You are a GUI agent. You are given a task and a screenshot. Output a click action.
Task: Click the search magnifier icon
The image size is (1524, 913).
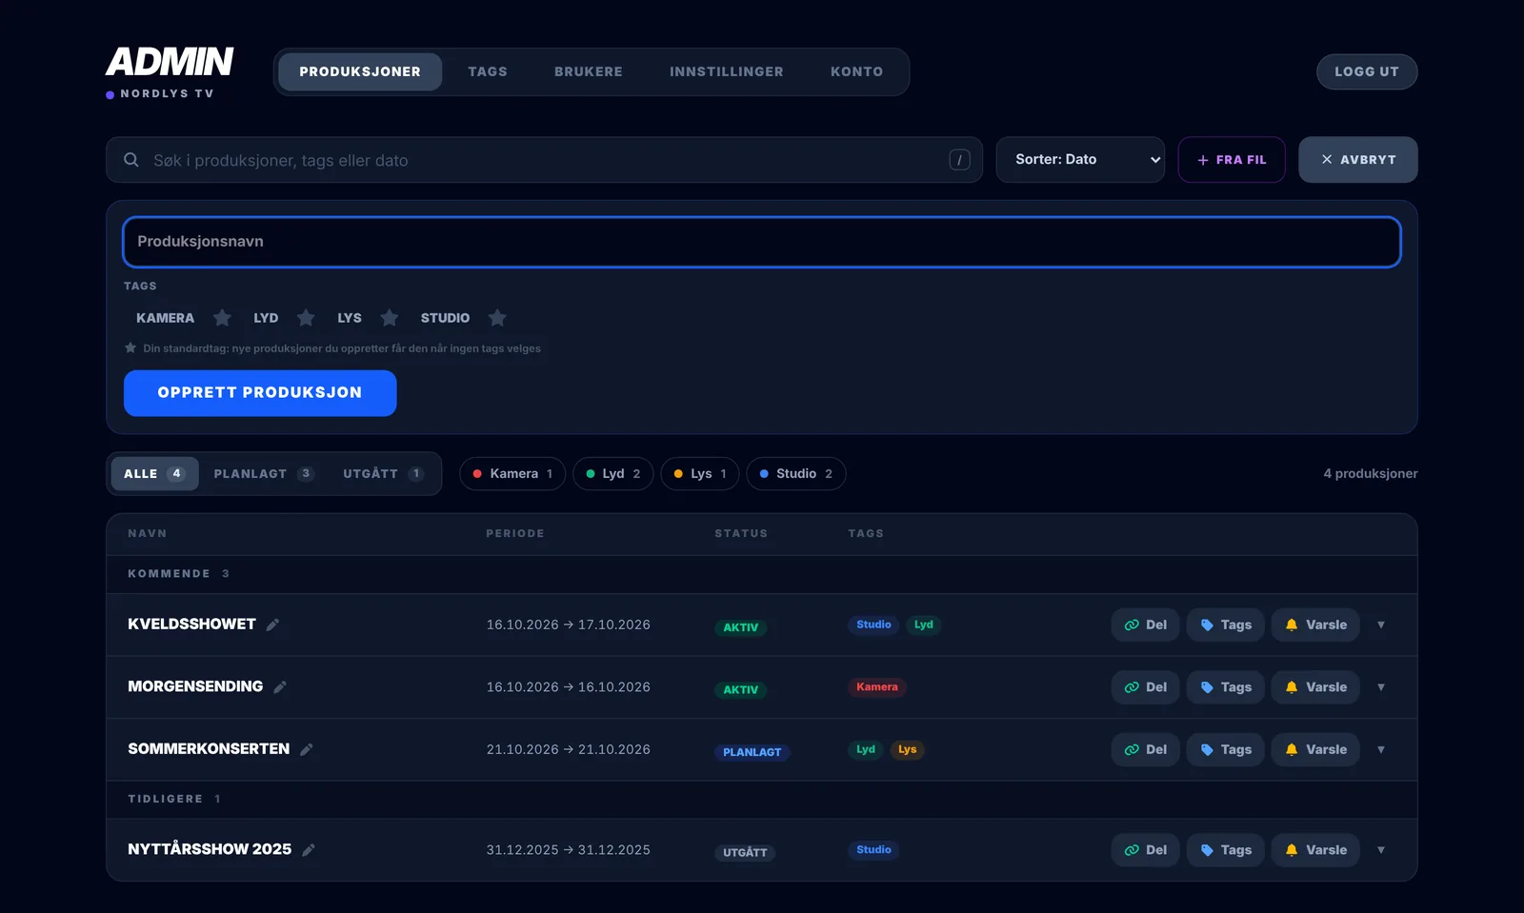click(131, 160)
